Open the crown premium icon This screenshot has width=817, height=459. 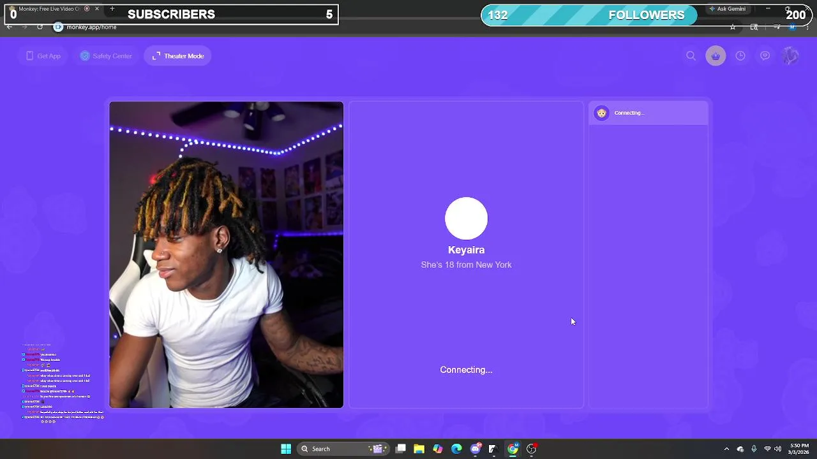click(x=716, y=56)
